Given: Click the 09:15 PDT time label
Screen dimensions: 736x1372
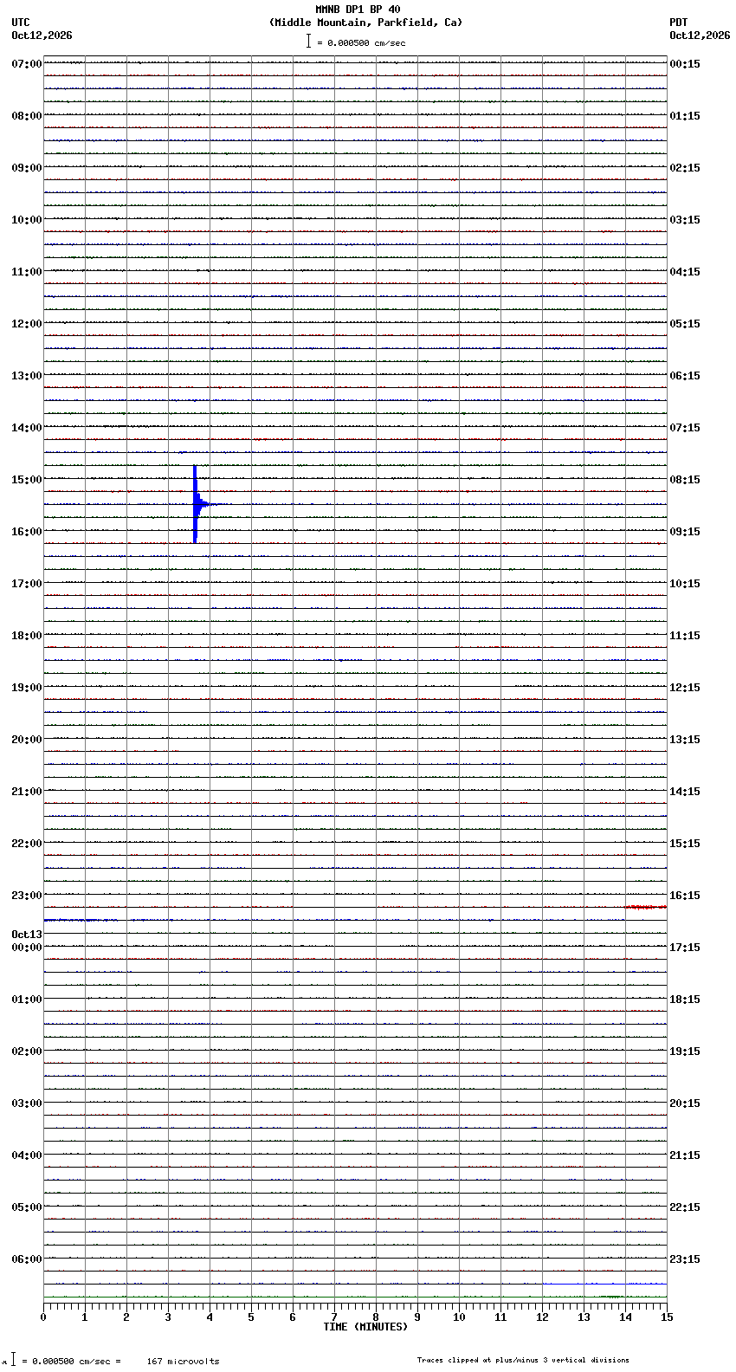Looking at the screenshot, I should tap(685, 532).
